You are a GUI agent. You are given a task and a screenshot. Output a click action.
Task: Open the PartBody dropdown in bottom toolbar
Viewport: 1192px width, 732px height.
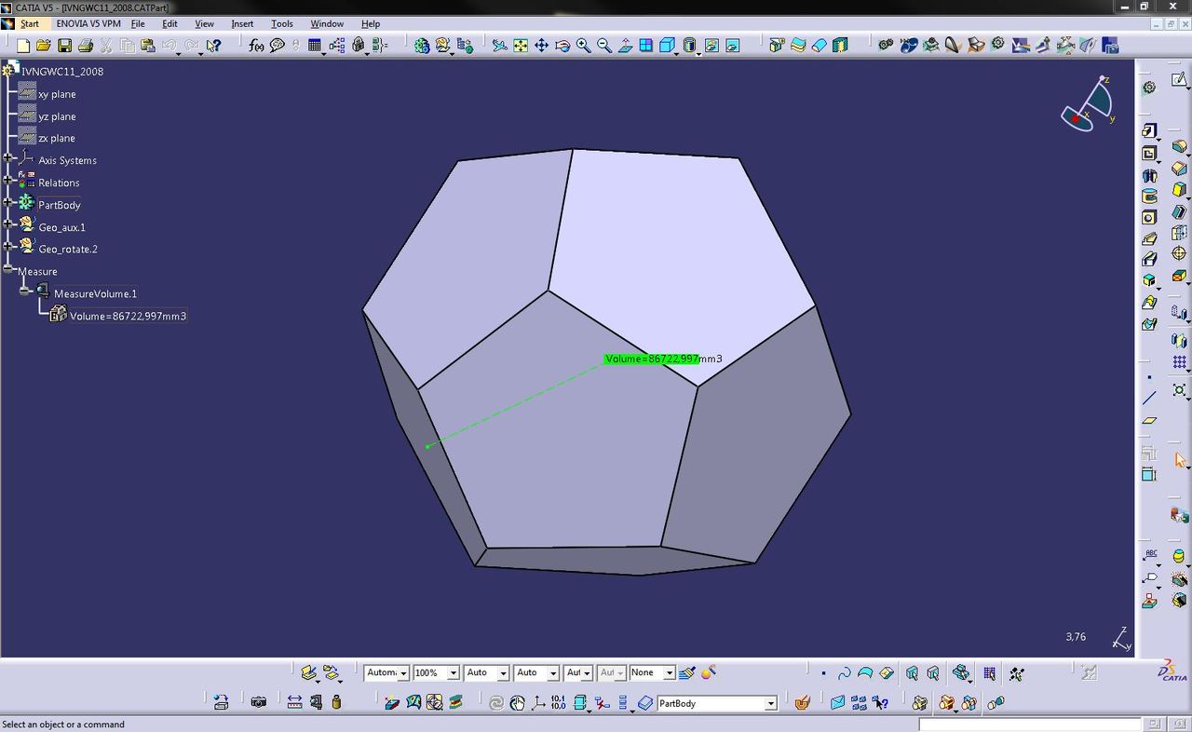(770, 703)
